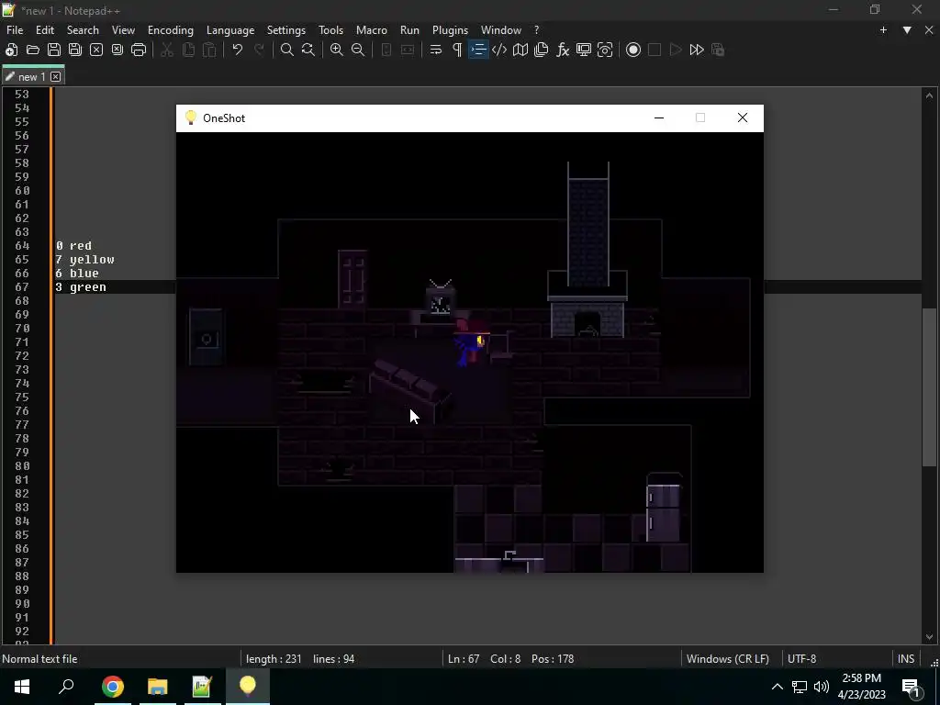940x705 pixels.
Task: Click the plus button at menu bar right
Action: pyautogui.click(x=883, y=30)
